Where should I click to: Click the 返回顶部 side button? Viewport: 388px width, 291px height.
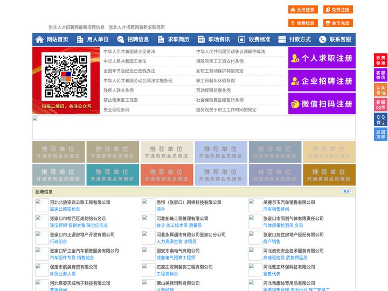[x=380, y=134]
